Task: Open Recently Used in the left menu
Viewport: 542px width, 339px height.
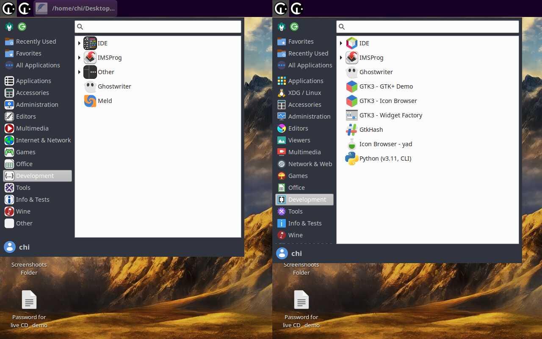Action: click(x=38, y=42)
